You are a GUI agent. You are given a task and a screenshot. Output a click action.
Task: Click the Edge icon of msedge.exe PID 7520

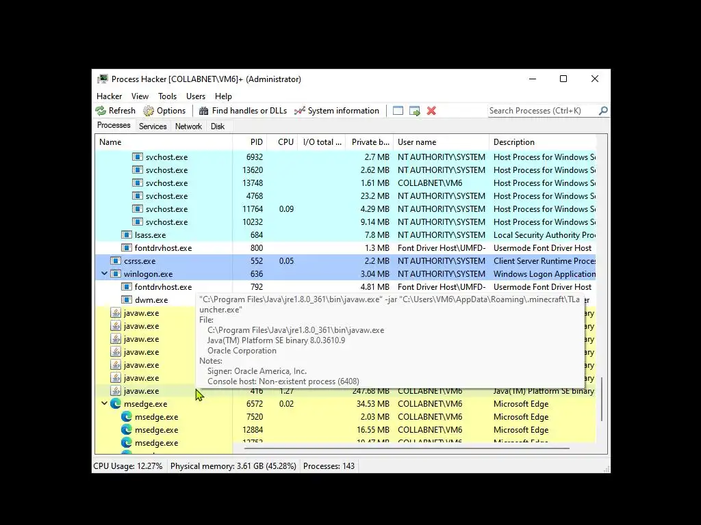127,416
